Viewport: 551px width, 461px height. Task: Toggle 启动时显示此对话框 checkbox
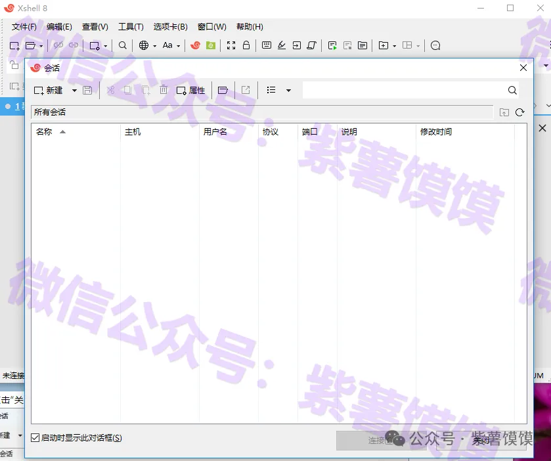coord(35,438)
